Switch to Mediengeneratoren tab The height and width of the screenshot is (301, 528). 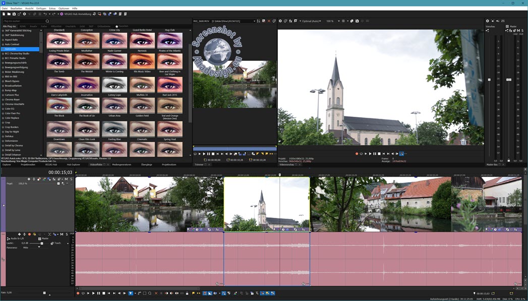point(122,165)
